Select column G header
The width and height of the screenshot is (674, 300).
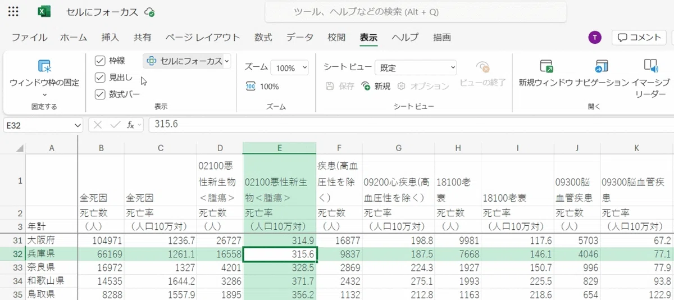point(399,148)
